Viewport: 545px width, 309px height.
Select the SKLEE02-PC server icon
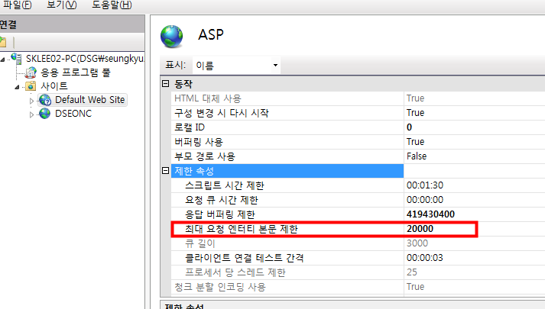point(16,58)
